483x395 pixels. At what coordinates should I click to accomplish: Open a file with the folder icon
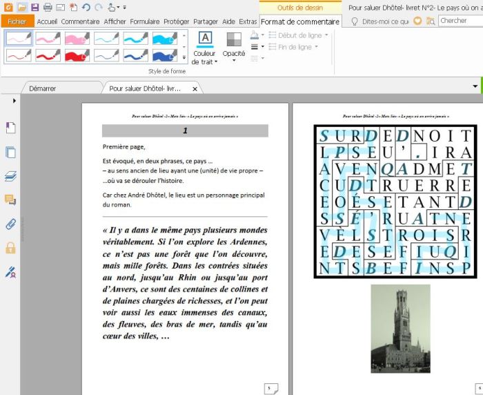pyautogui.click(x=22, y=7)
